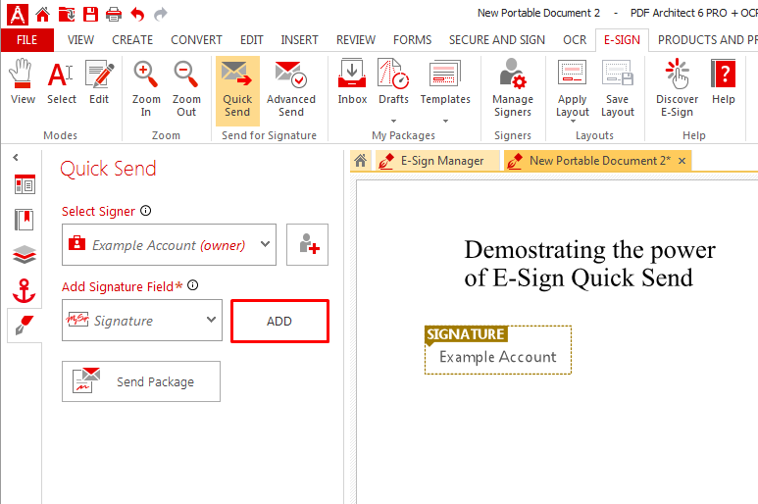This screenshot has width=758, height=504.
Task: Open the Home icon in quick access toolbar
Action: pyautogui.click(x=42, y=15)
